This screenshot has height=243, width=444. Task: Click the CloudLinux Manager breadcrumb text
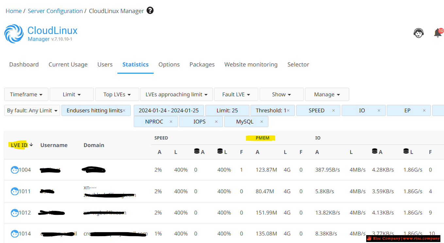tap(116, 11)
